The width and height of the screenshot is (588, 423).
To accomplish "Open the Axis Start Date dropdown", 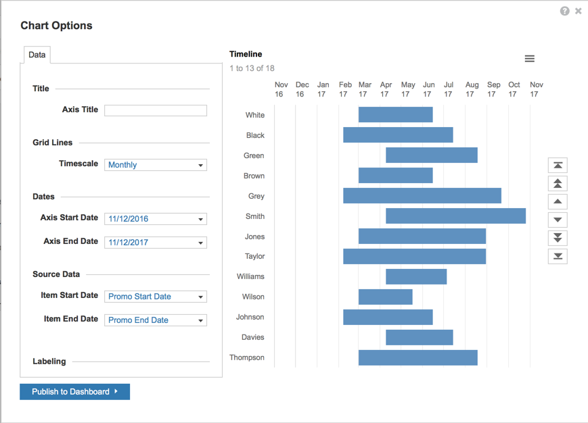I will point(156,219).
